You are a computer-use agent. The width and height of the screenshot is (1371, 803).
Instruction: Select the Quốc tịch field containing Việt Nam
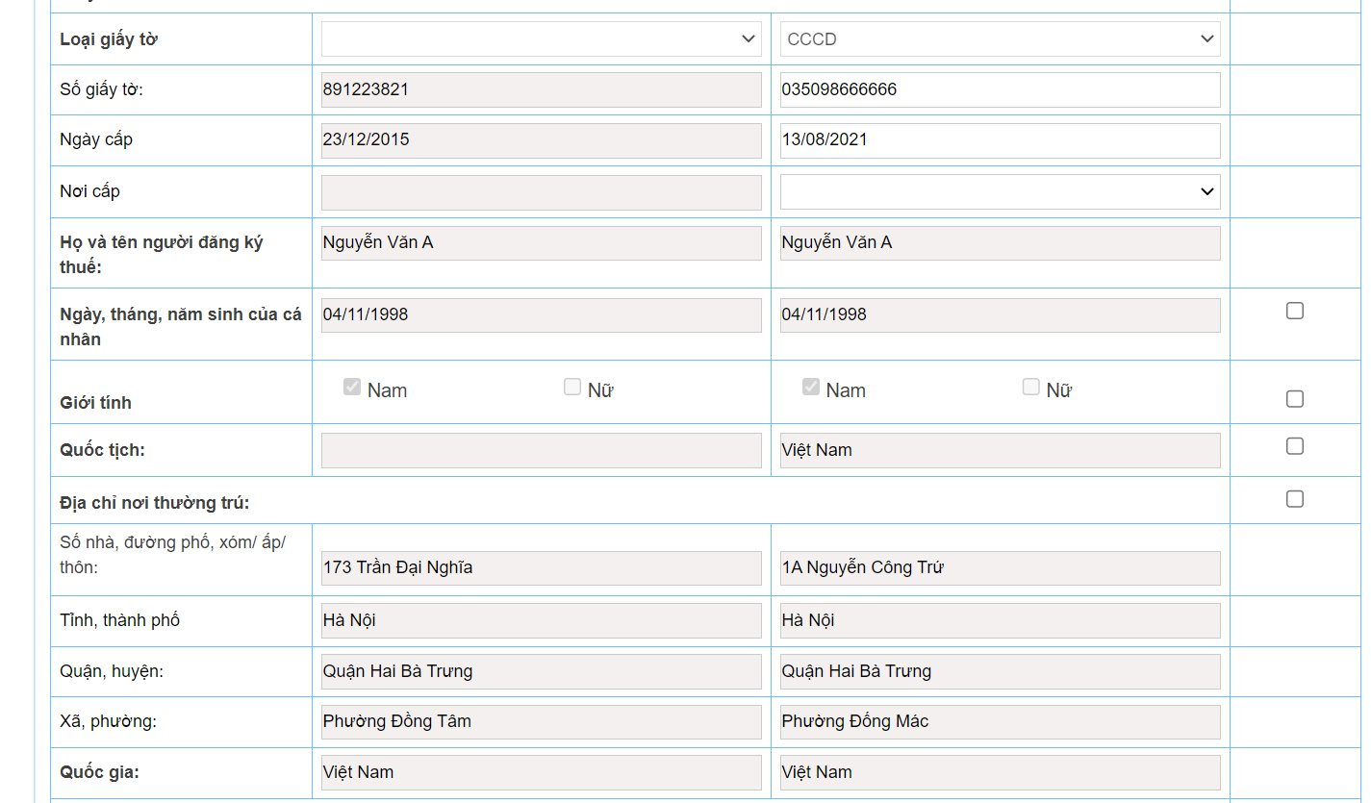(x=1000, y=450)
